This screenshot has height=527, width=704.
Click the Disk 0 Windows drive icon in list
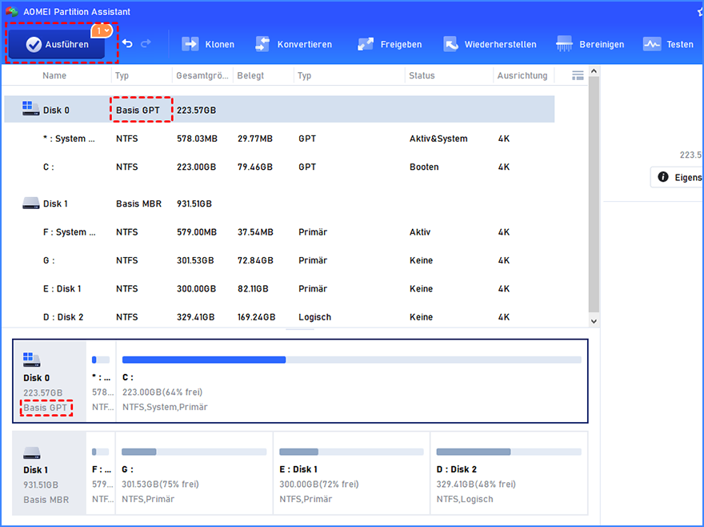30,108
